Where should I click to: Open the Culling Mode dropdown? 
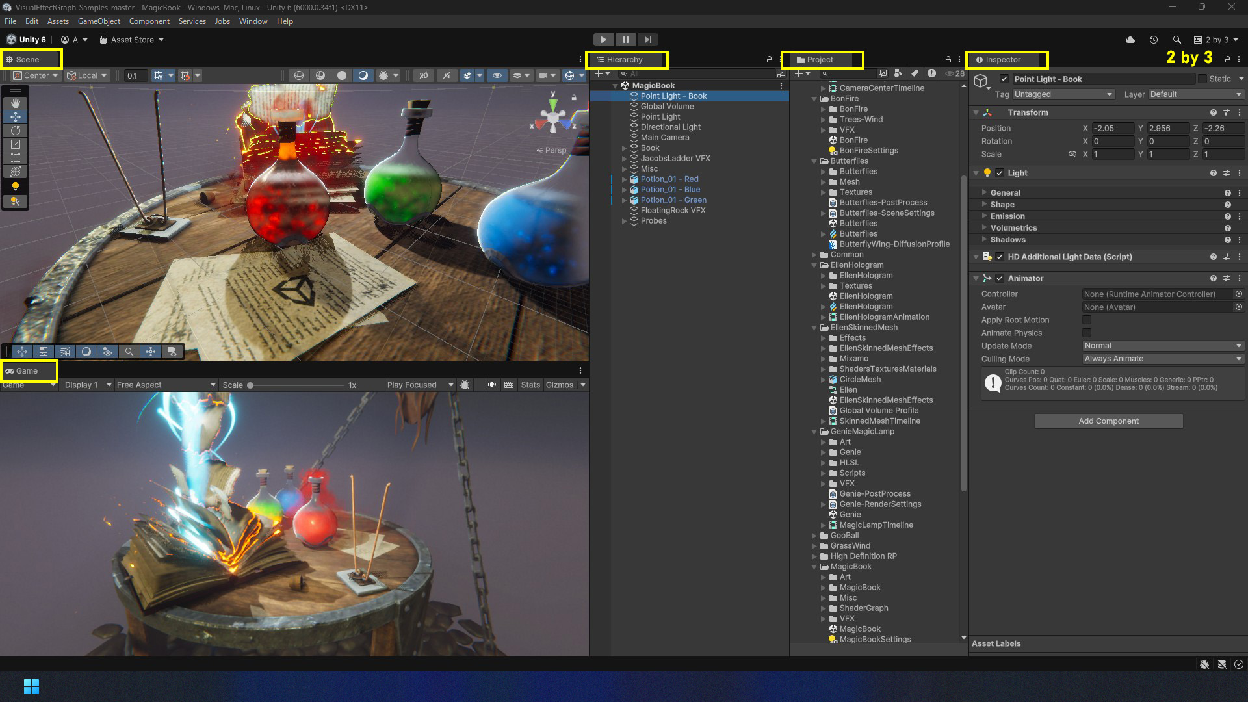click(x=1163, y=359)
